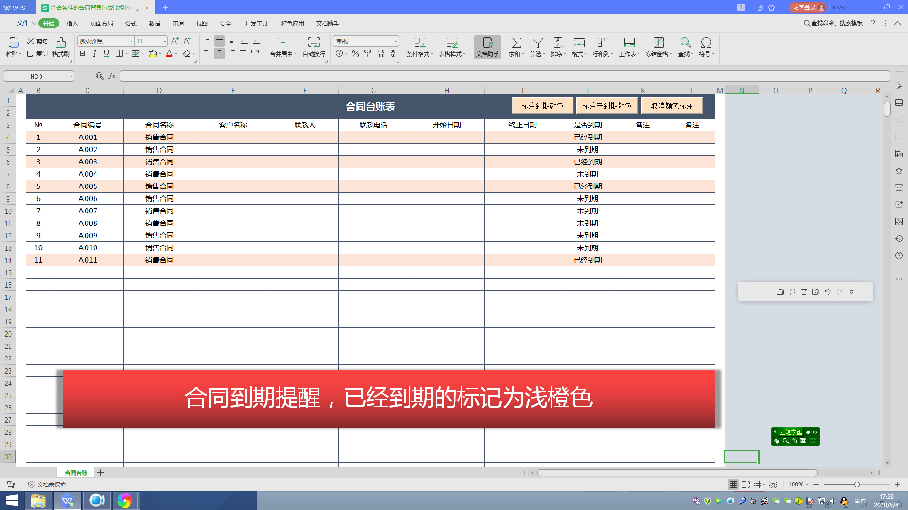
Task: Click the Copy icon
Action: pyautogui.click(x=31, y=53)
